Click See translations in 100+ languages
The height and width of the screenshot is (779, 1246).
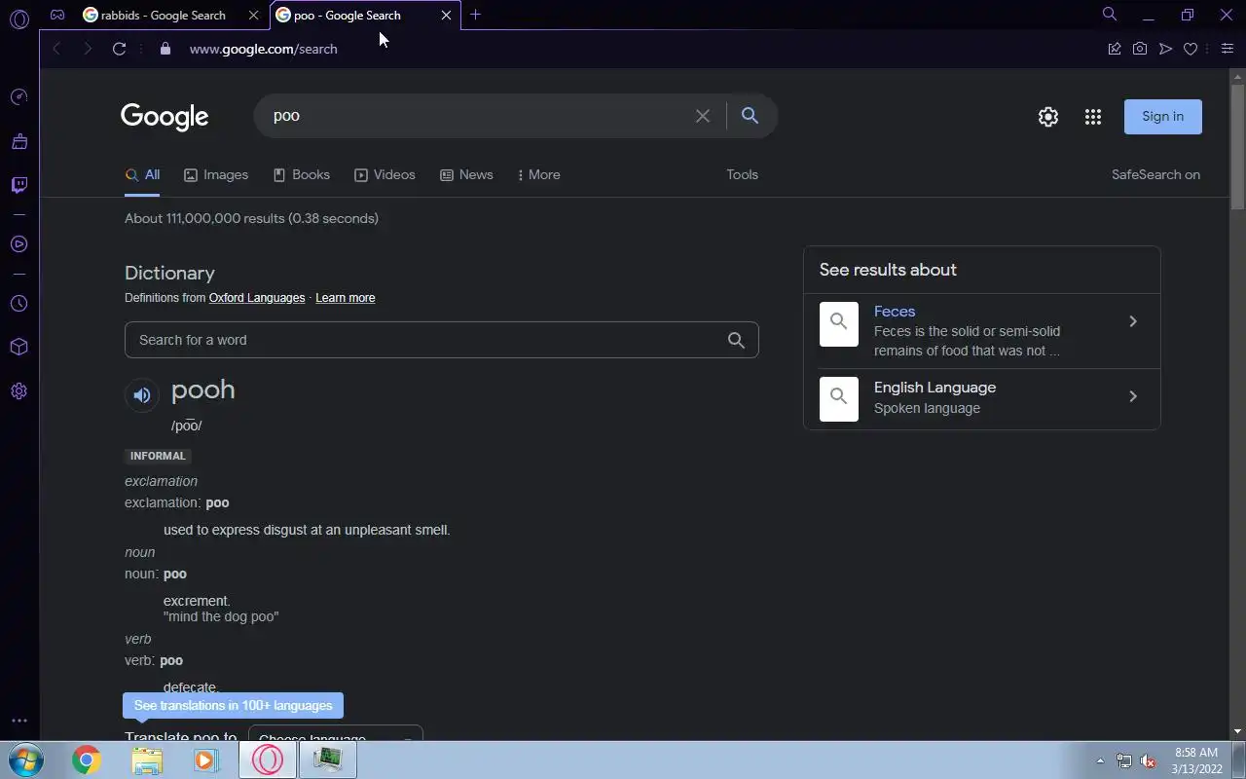(x=234, y=706)
